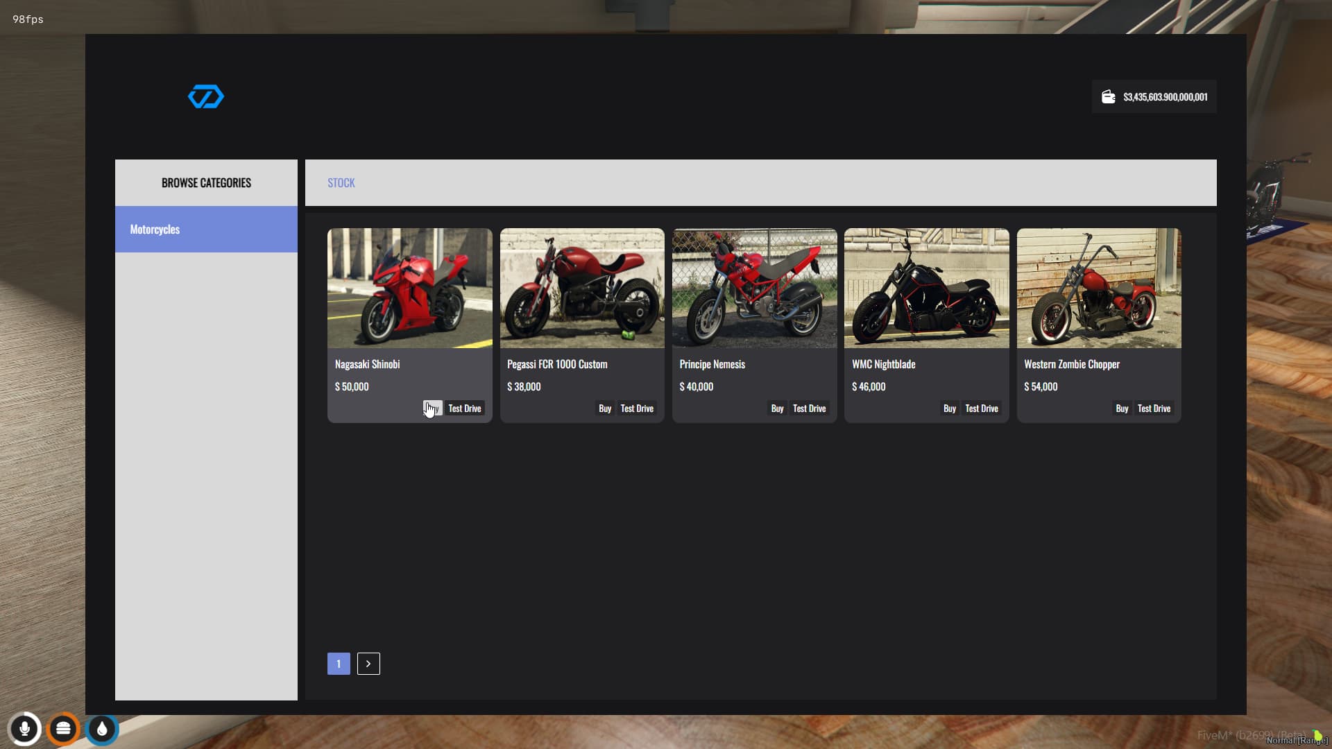1332x749 pixels.
Task: Test Drive the Nagasaki Shinobi
Action: tap(465, 408)
